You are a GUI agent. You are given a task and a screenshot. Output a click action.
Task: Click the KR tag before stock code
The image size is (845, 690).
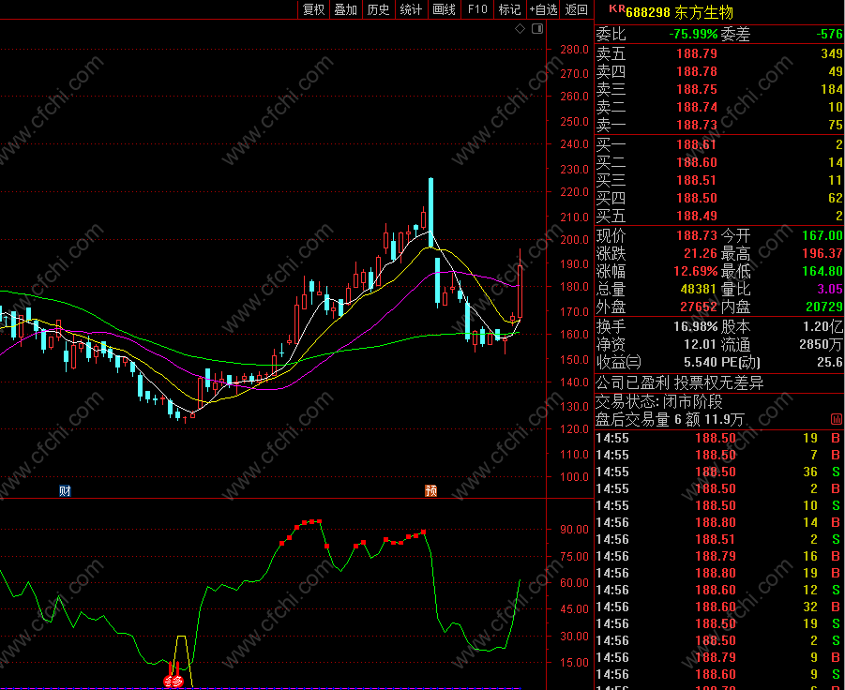coord(616,8)
